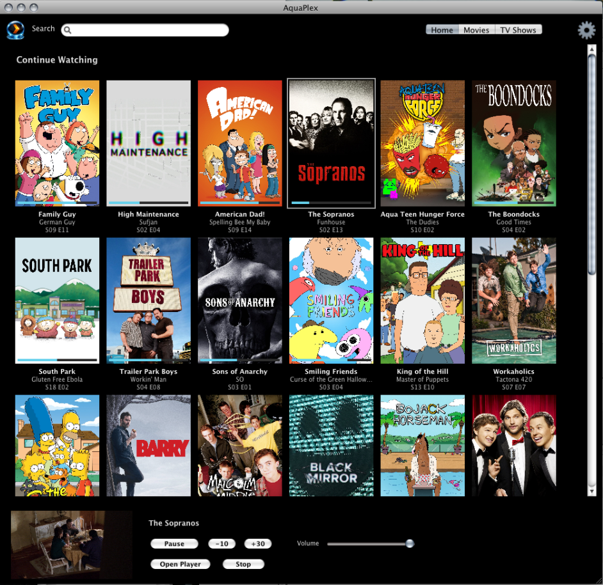This screenshot has width=603, height=585.
Task: Open the Barry poster
Action: (x=149, y=446)
